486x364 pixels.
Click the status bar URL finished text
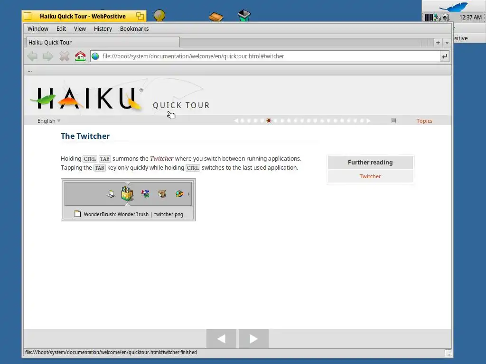(111, 352)
